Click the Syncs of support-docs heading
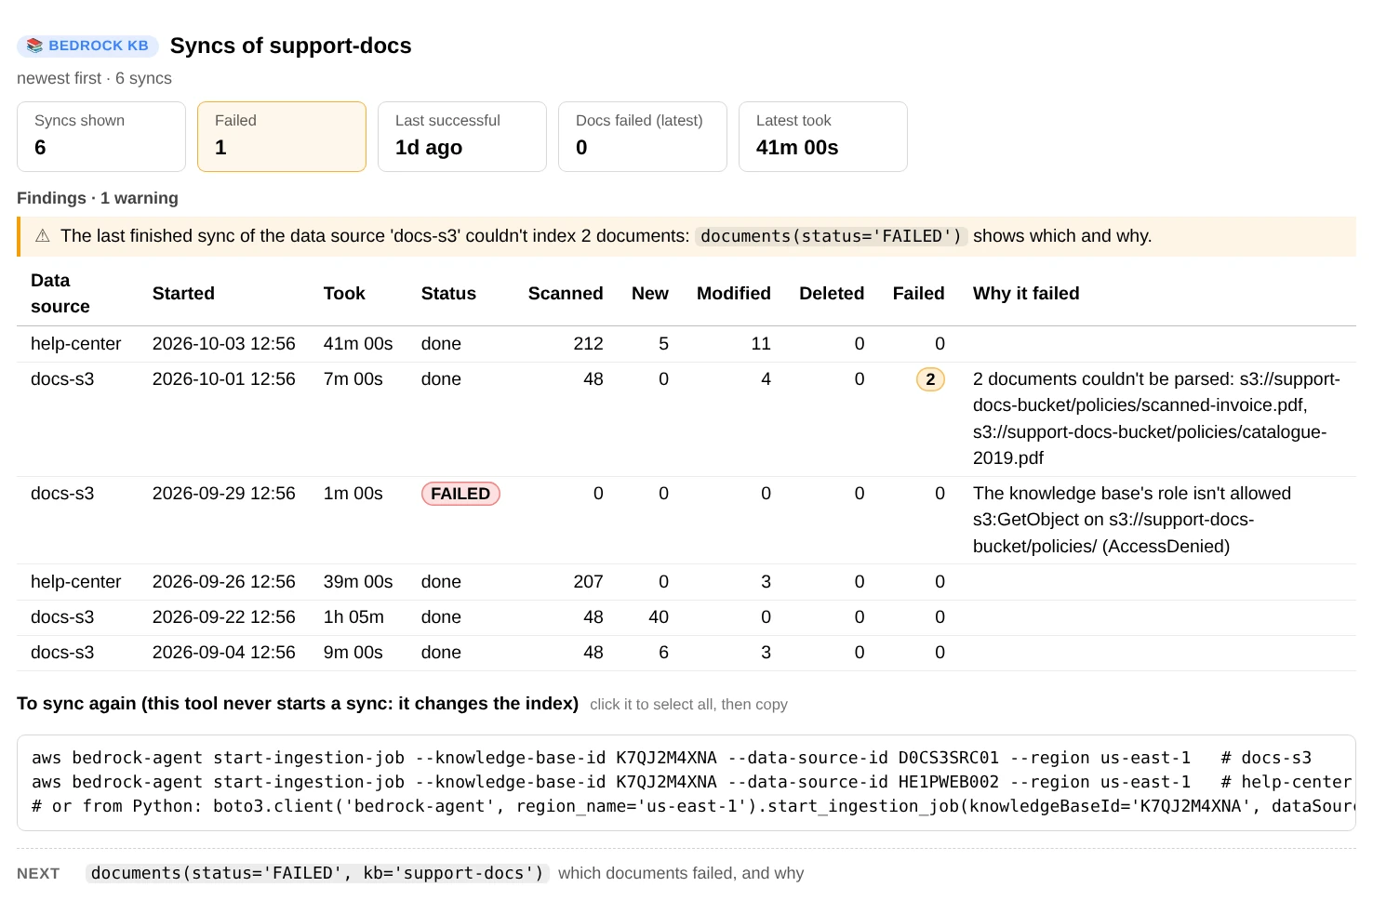This screenshot has height=900, width=1373. 291,46
